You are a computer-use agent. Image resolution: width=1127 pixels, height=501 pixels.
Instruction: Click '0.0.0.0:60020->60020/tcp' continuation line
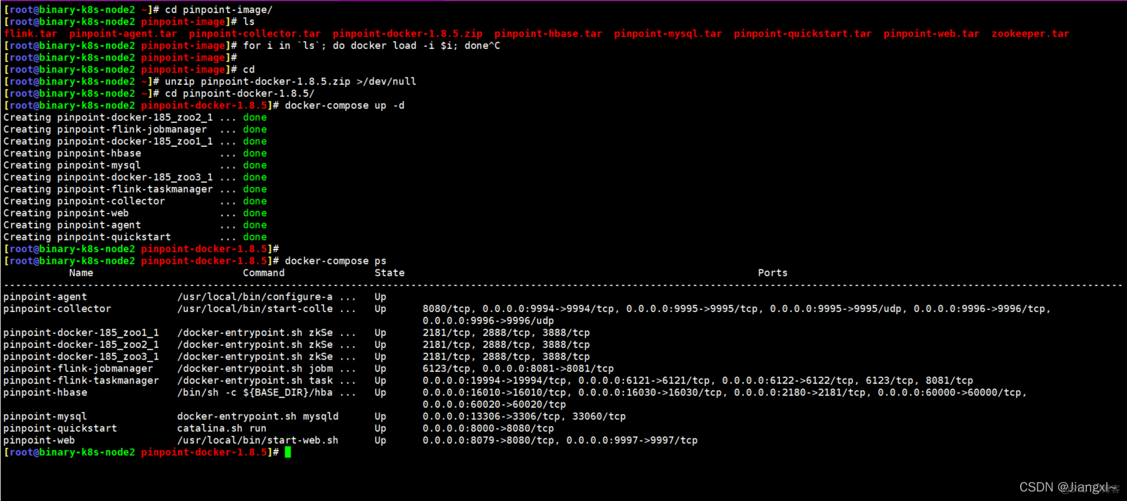coord(494,405)
